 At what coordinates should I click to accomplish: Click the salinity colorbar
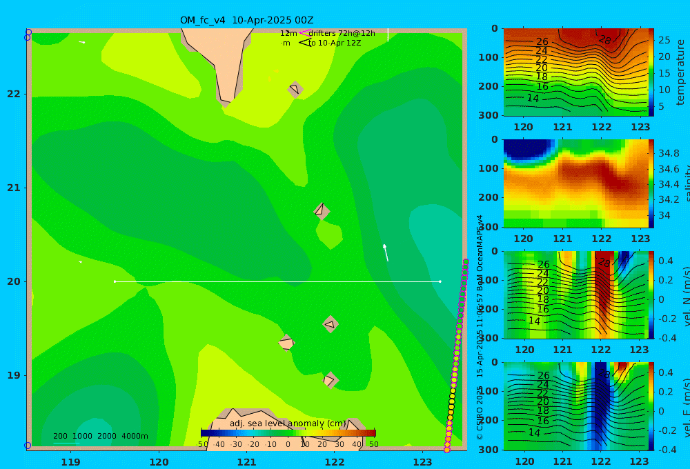coord(651,183)
